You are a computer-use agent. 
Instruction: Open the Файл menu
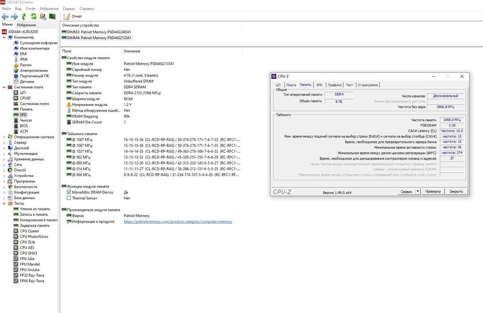coord(6,9)
